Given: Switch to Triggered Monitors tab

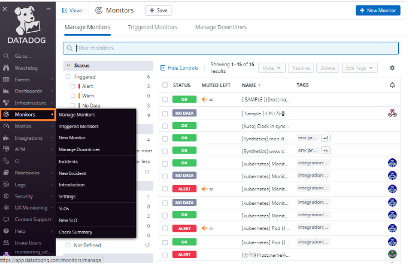Looking at the screenshot, I should click(x=152, y=27).
